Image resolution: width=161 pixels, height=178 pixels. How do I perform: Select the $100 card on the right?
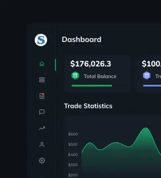[148, 74]
